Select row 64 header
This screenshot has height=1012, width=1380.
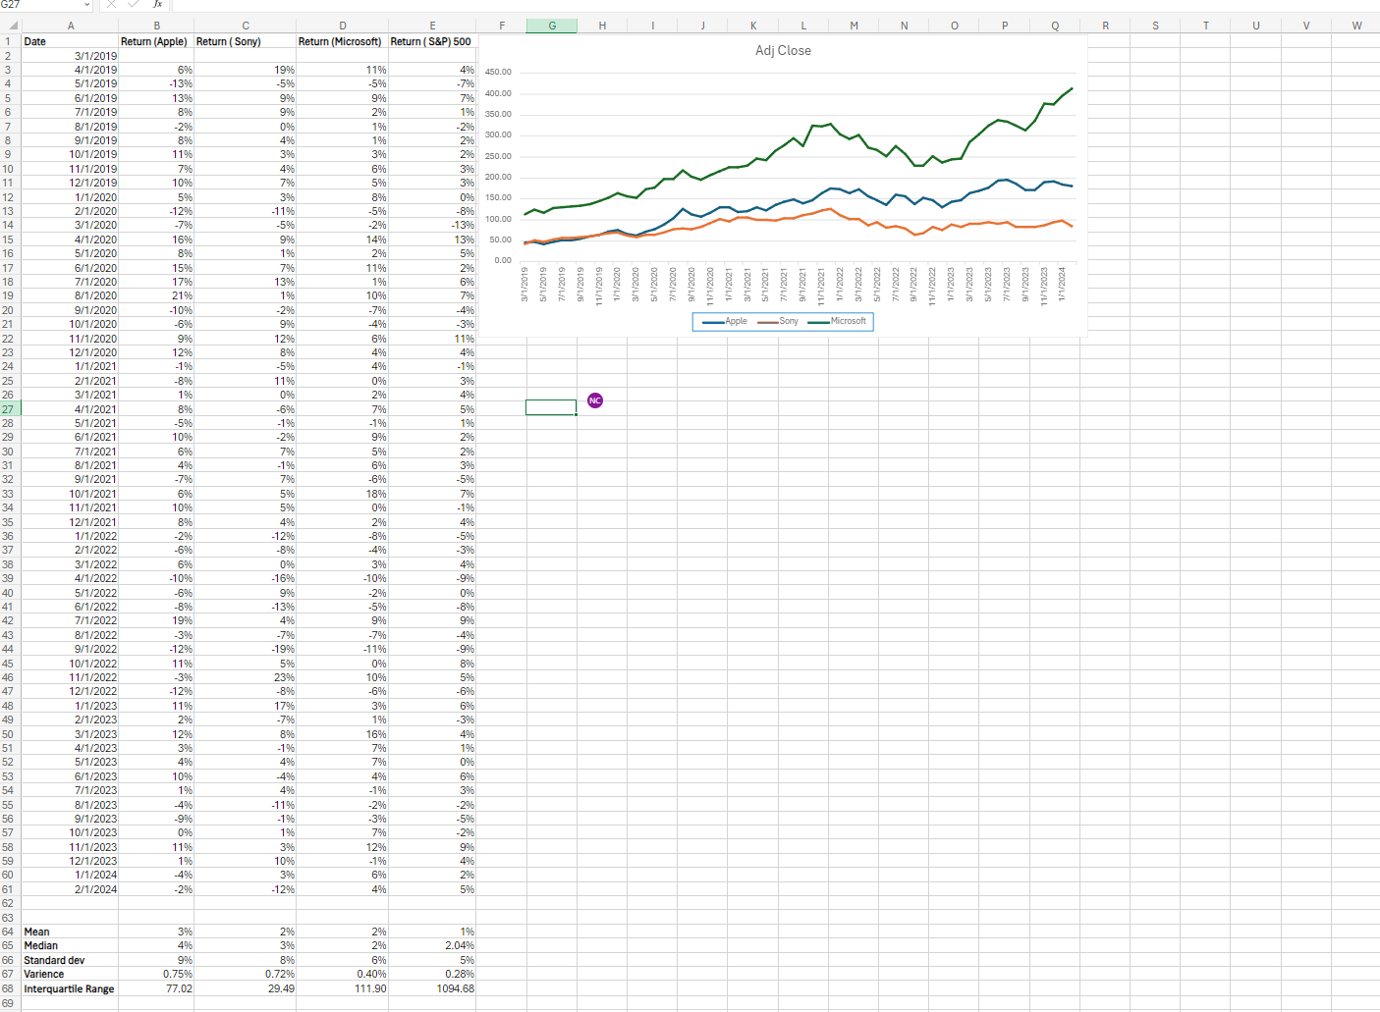pos(8,932)
